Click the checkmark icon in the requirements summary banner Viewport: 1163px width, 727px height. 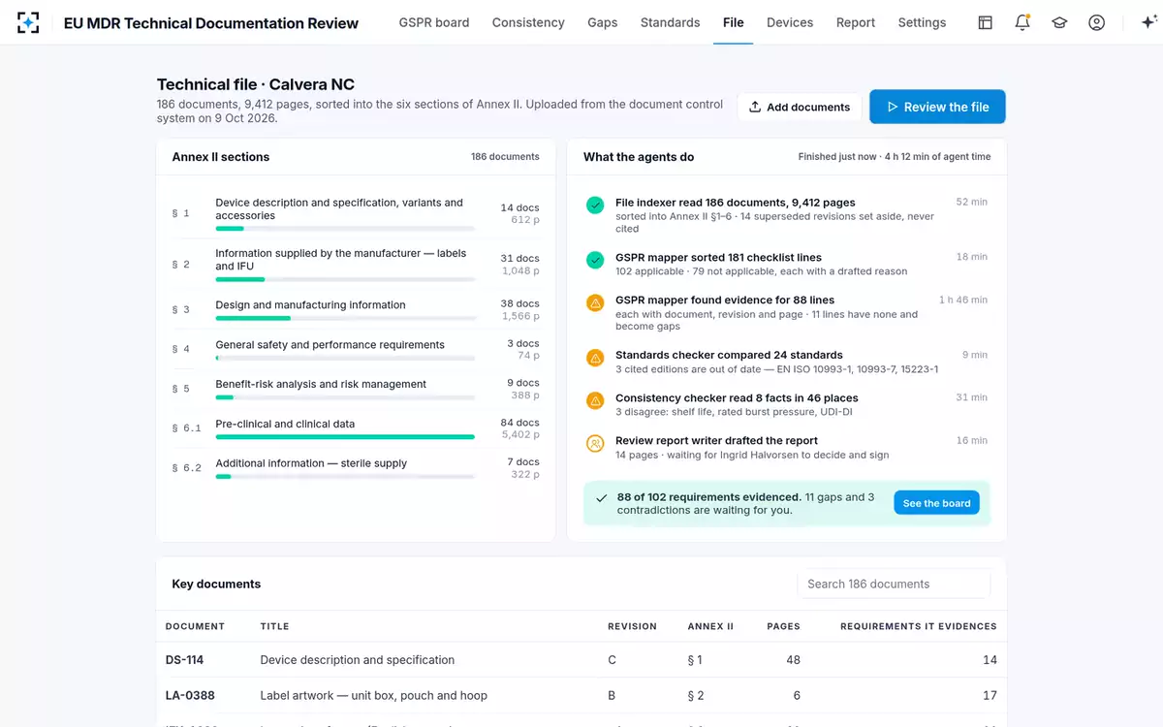602,497
